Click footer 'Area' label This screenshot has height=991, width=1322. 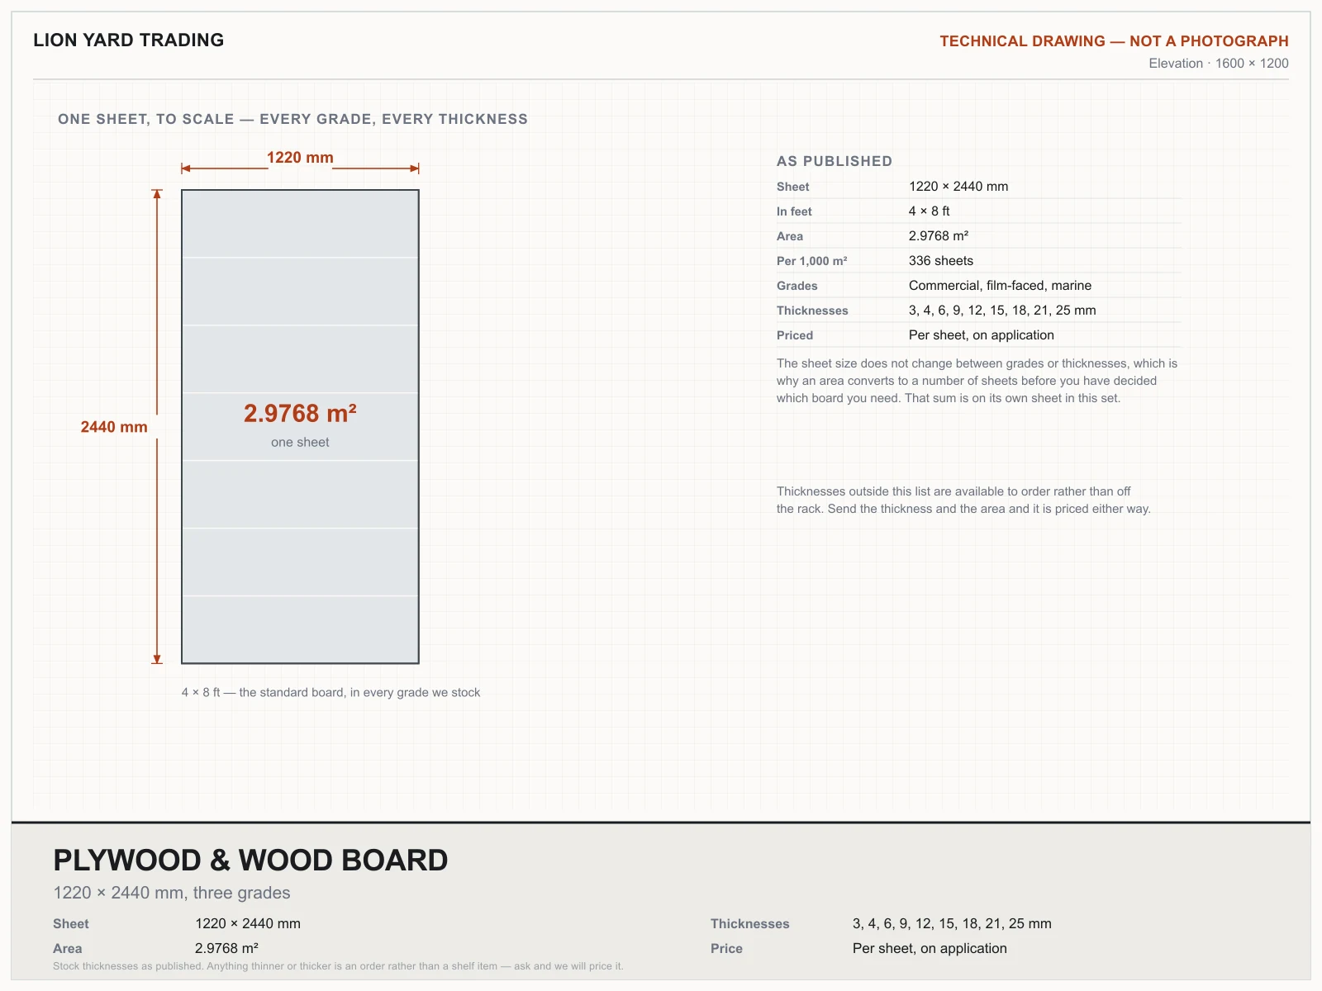tap(68, 949)
